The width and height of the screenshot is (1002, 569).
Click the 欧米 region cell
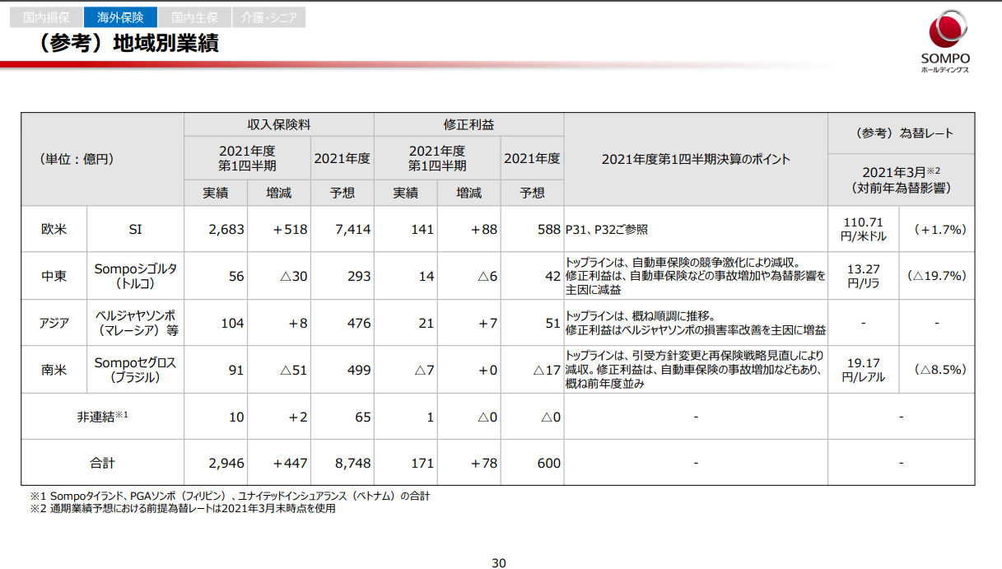pyautogui.click(x=54, y=230)
